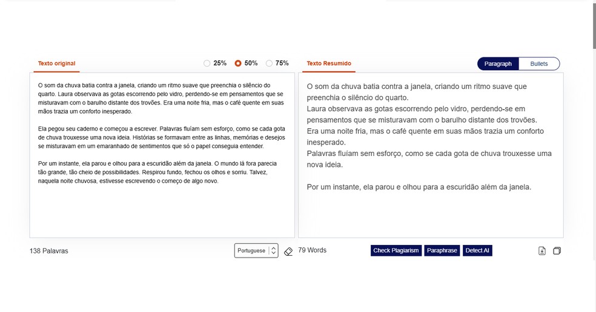This screenshot has width=596, height=312.
Task: Select the 25% summary length option
Action: [x=207, y=63]
